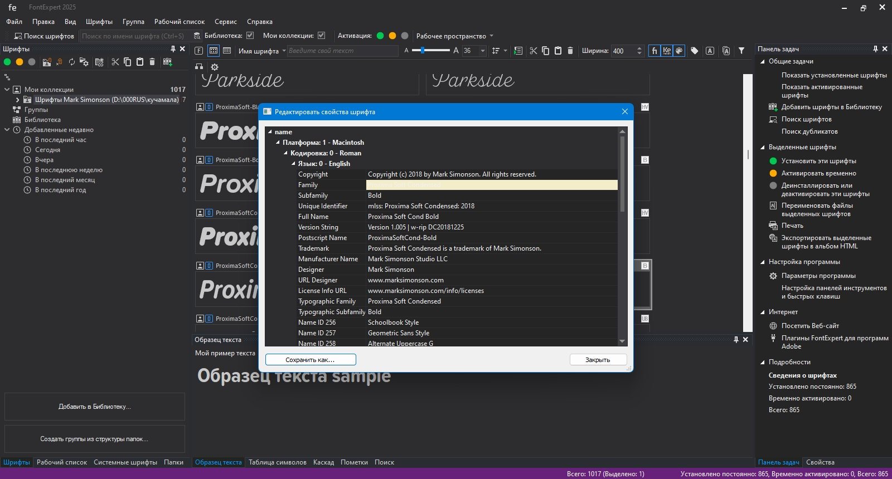892x479 pixels.
Task: Click Показать установленные шрифты link
Action: (x=834, y=75)
